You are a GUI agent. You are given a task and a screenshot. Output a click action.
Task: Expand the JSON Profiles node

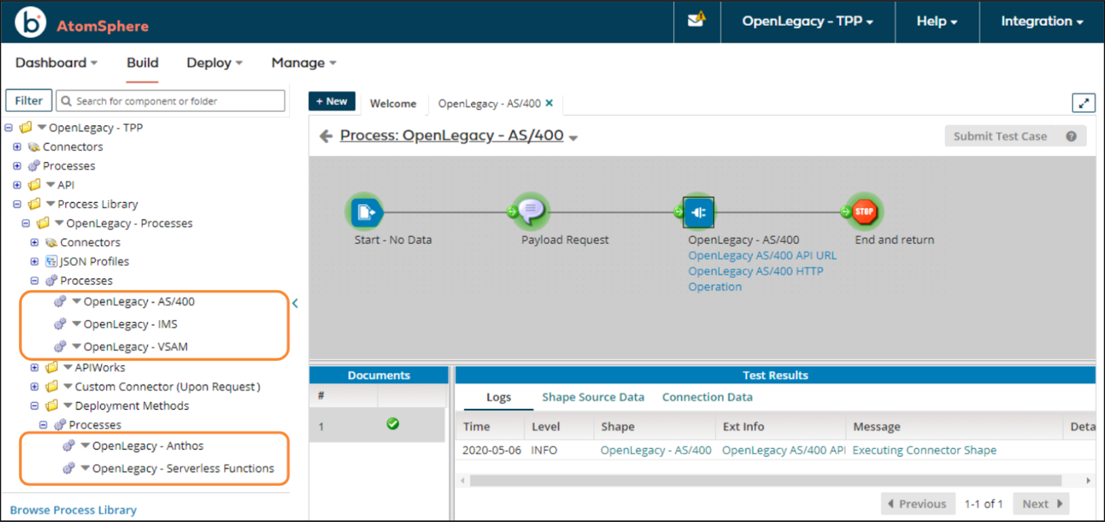click(35, 261)
